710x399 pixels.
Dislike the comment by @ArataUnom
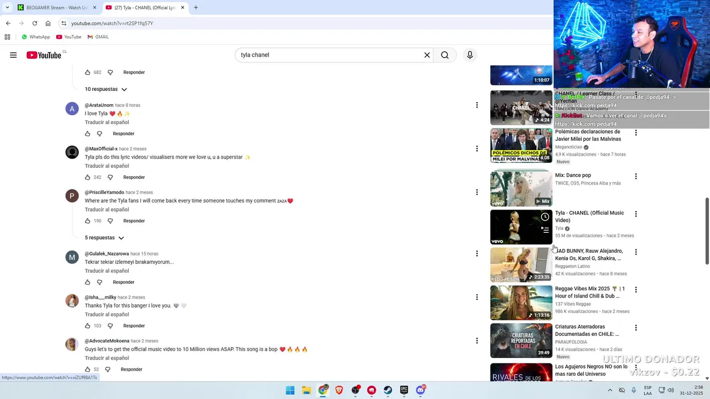pos(100,134)
